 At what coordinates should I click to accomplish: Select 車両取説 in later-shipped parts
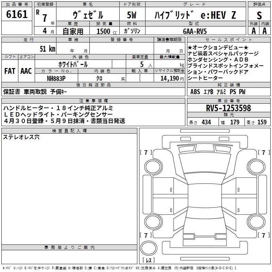(35, 92)
